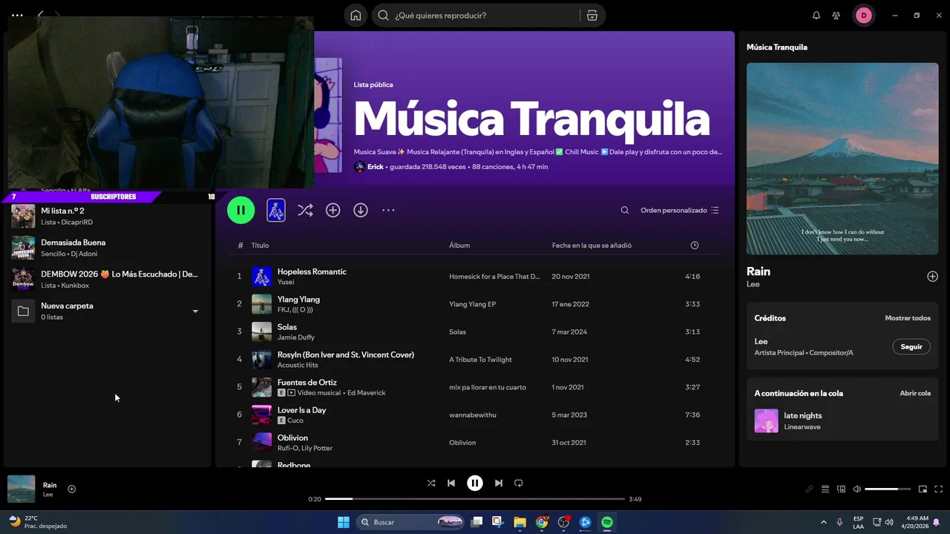Toggle repeat mode in player controls

point(519,483)
